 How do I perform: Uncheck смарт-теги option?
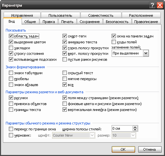(x=64, y=36)
